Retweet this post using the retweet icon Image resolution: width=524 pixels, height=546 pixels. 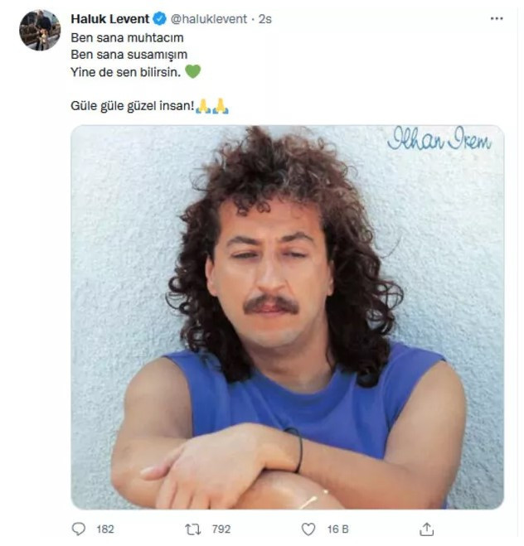click(193, 529)
